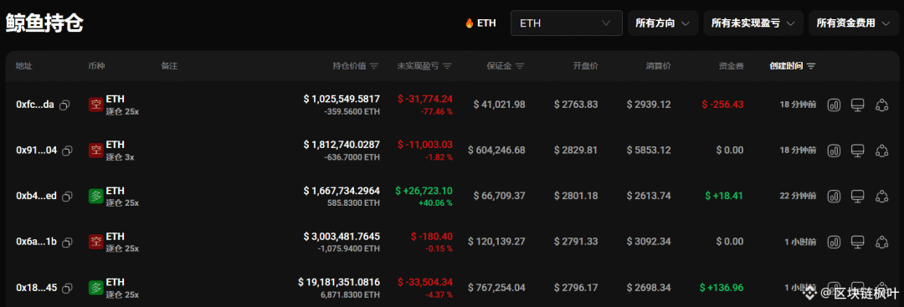Open whale address 0x6a...1b

[36, 242]
